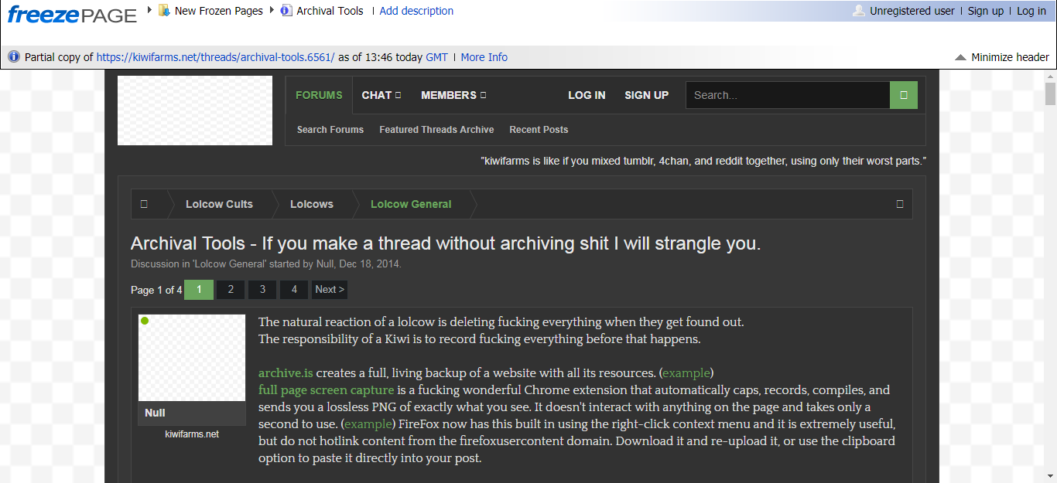Viewport: 1057px width, 483px height.
Task: Click the Archival Tools page icon
Action: tap(286, 10)
